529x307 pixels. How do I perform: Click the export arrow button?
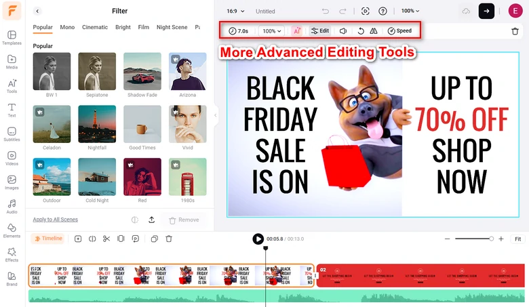[x=486, y=11]
